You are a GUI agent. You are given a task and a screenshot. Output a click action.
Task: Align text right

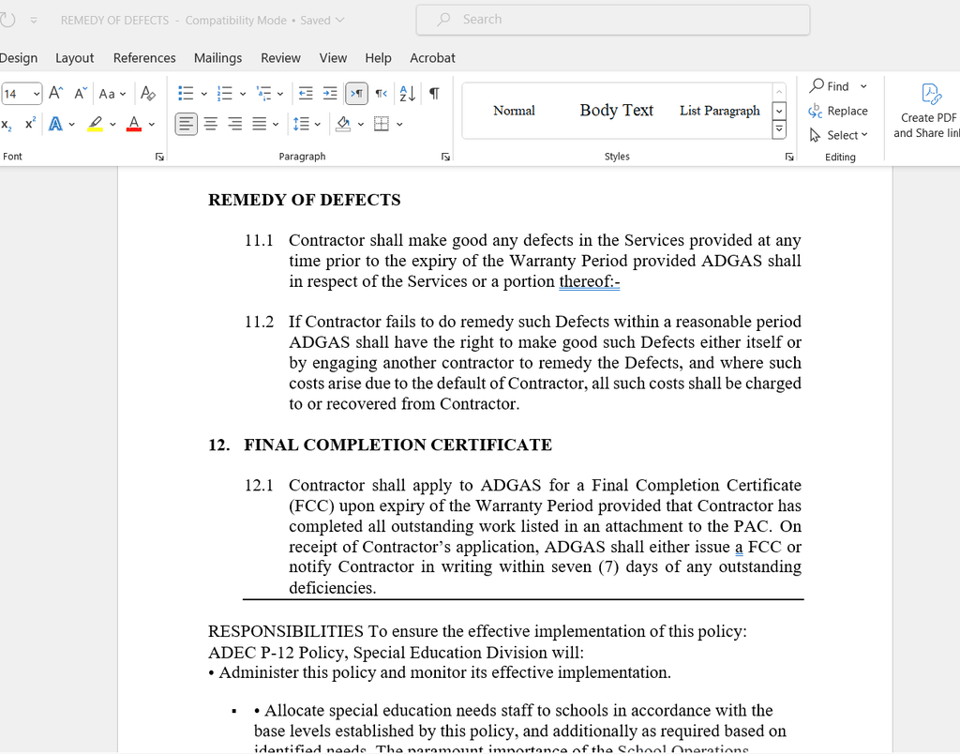click(235, 125)
